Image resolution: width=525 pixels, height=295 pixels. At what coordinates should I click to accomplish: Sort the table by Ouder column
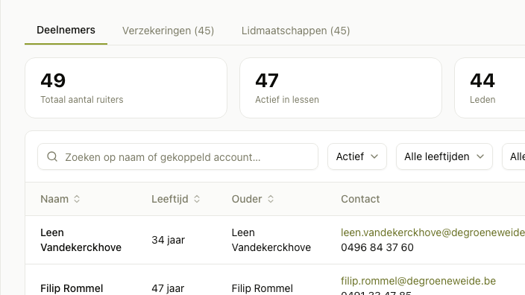(x=253, y=199)
